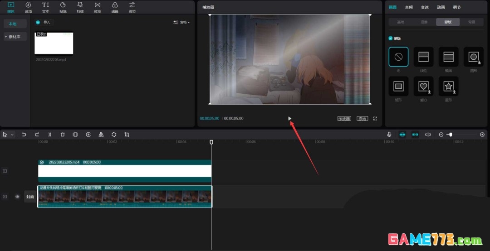Click the fullscreen icon in the player
Image resolution: width=490 pixels, height=251 pixels.
click(x=375, y=119)
